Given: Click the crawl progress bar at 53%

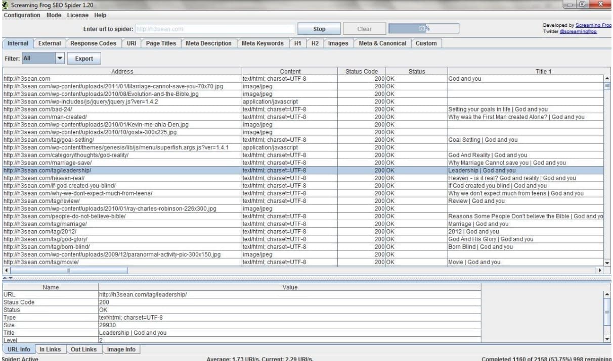Looking at the screenshot, I should click(423, 29).
